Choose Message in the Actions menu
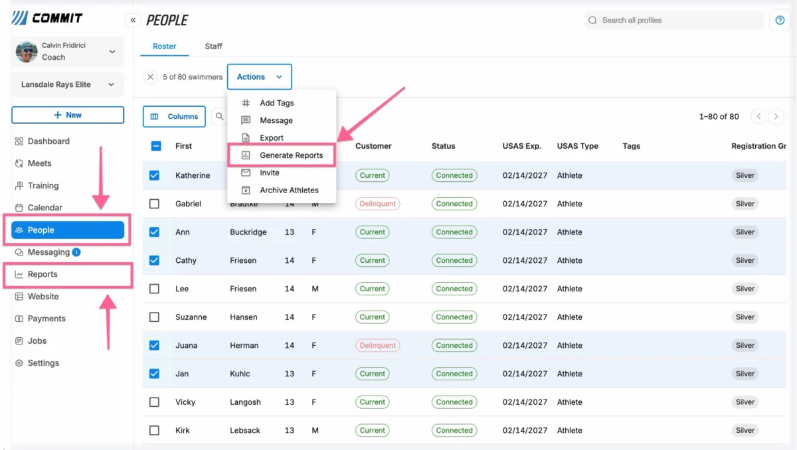This screenshot has height=450, width=797. pos(282,120)
